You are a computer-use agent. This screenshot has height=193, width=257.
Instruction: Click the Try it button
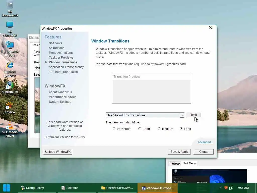(x=194, y=115)
